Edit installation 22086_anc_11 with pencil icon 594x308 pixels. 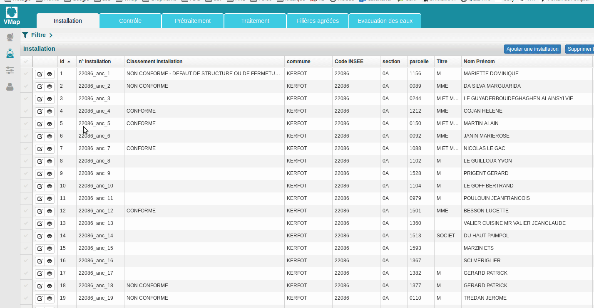pyautogui.click(x=40, y=199)
